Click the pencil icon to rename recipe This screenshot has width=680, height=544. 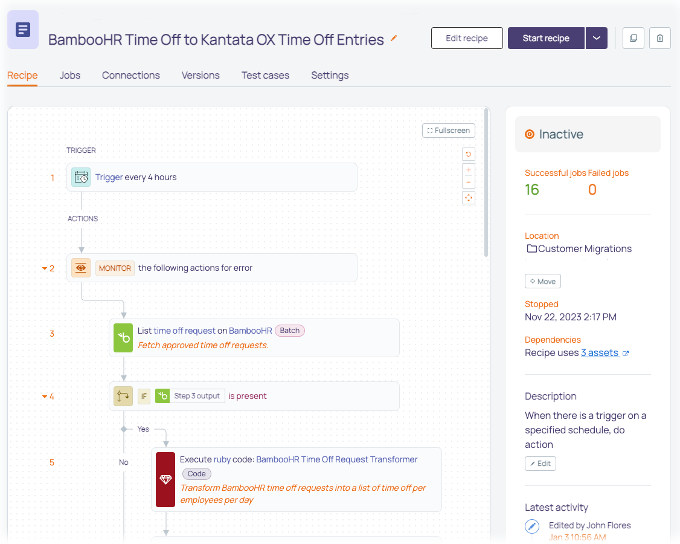click(x=394, y=38)
